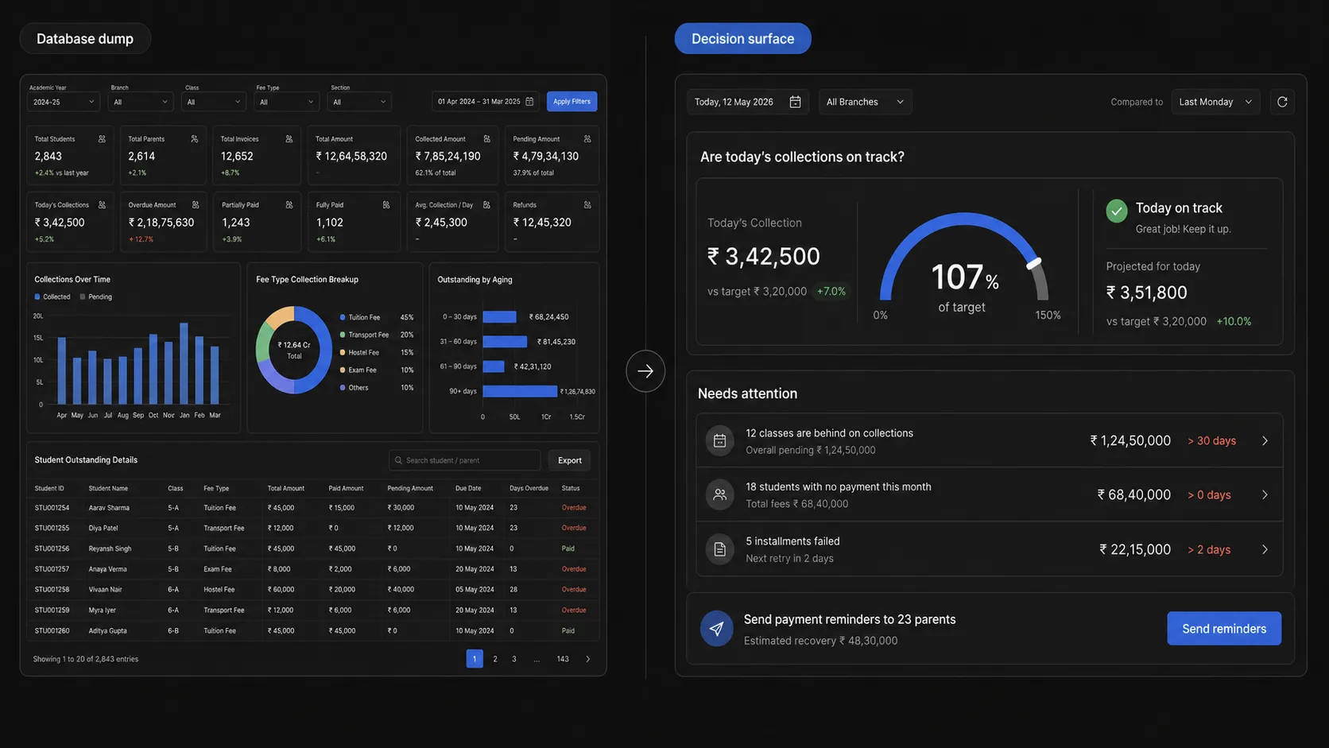Open the Last Monday comparison dropdown
This screenshot has height=748, width=1329.
point(1215,102)
